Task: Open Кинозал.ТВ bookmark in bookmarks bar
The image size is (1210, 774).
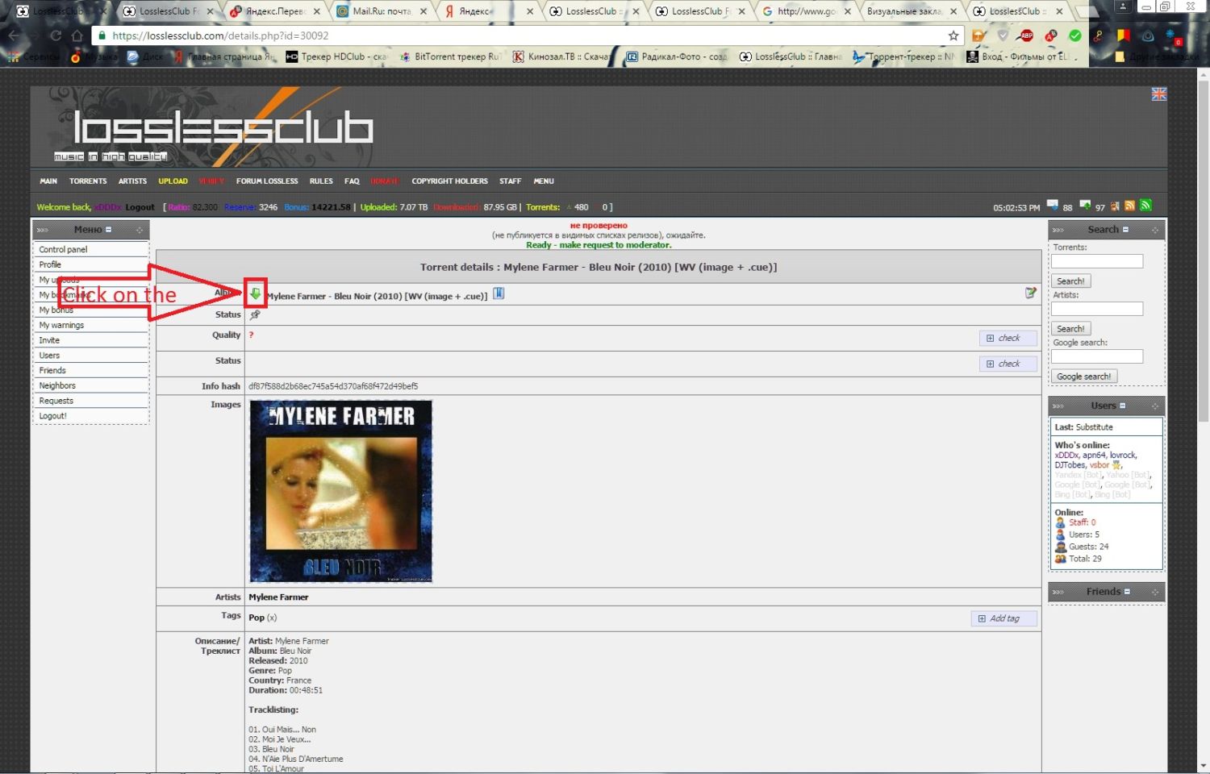Action: [x=561, y=56]
